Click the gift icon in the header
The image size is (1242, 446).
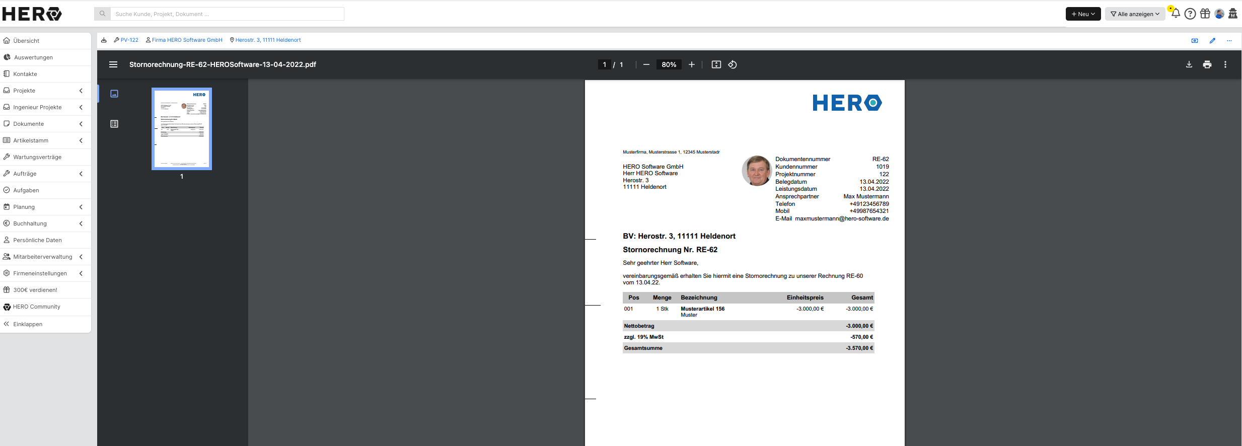pyautogui.click(x=1205, y=14)
